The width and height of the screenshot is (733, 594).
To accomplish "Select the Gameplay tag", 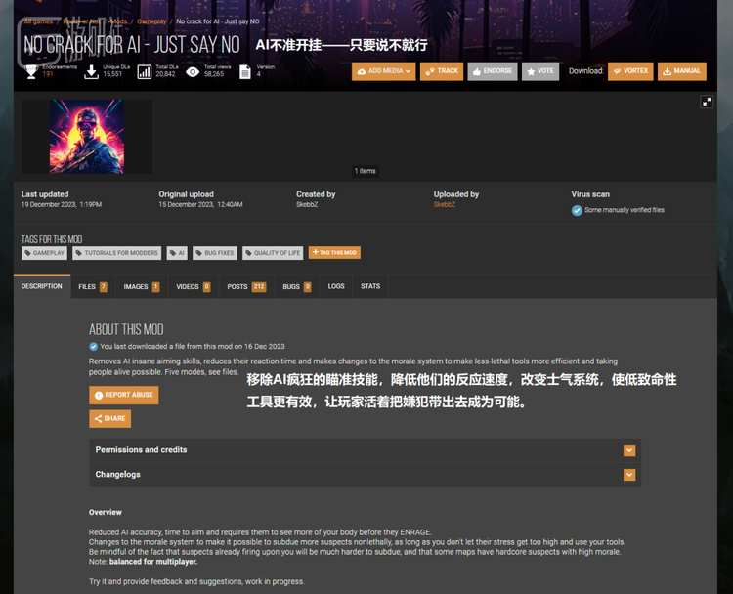I will click(44, 253).
